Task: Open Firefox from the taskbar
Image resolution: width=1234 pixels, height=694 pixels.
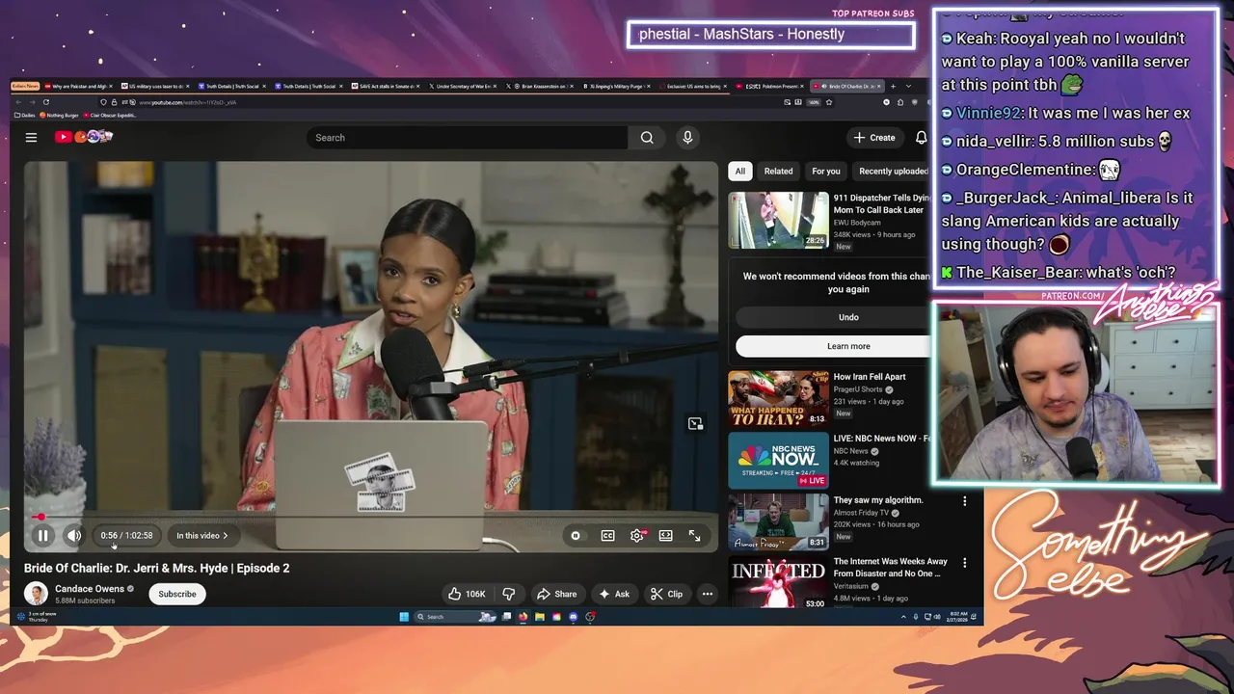Action: pyautogui.click(x=523, y=617)
